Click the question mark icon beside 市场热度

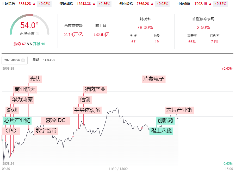[37, 34]
